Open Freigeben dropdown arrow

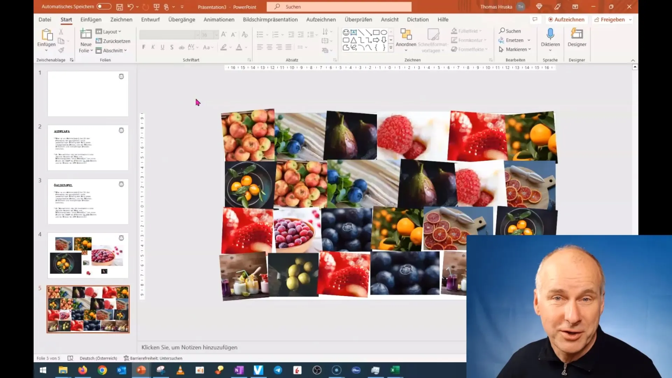[630, 20]
